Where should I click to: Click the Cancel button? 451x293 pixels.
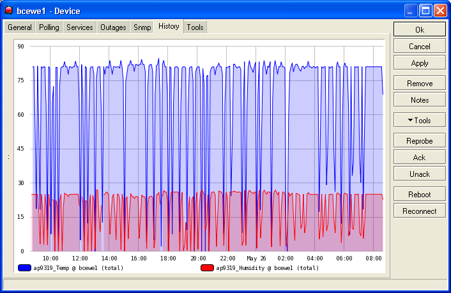(x=419, y=47)
